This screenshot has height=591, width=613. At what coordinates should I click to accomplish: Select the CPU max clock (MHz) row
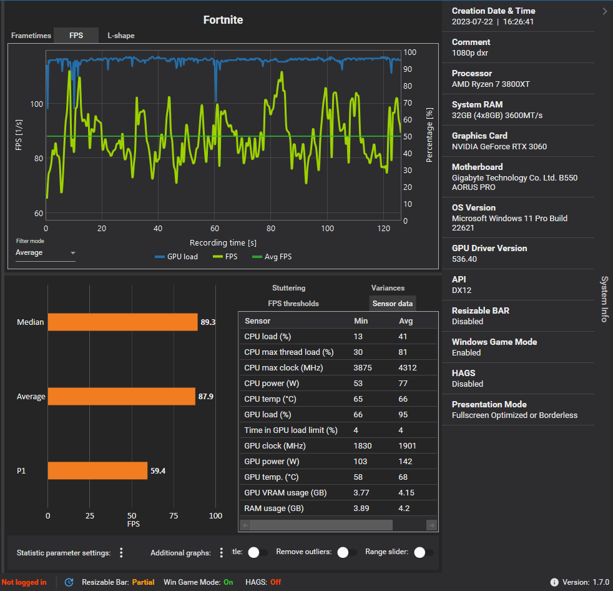[338, 368]
